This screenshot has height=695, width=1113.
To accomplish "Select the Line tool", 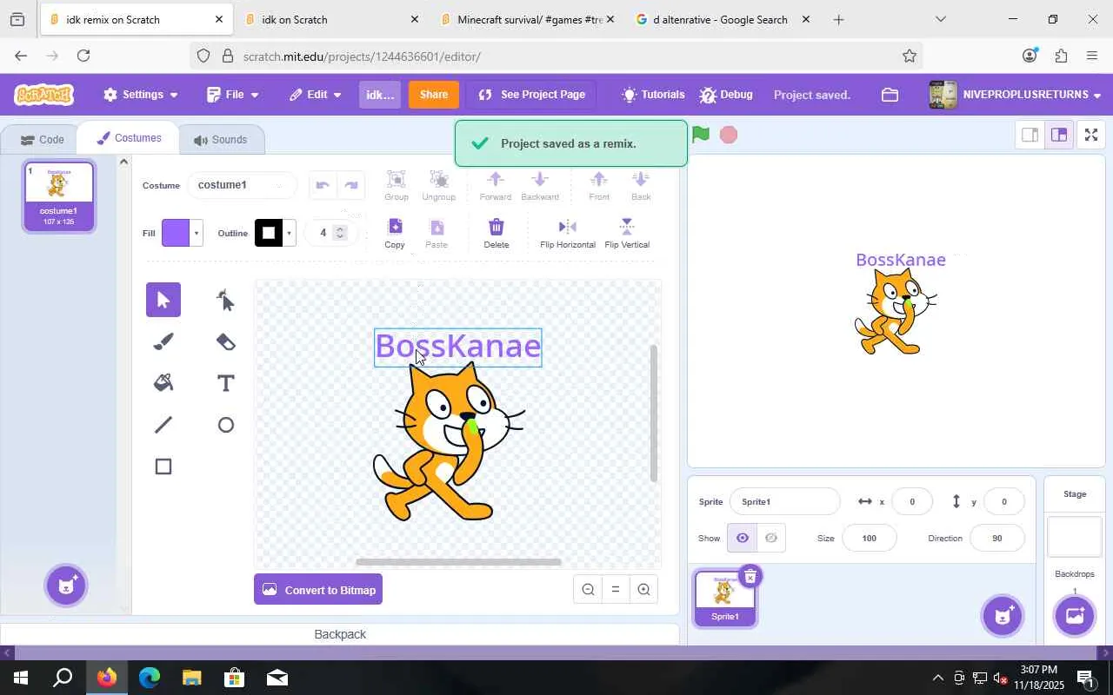I will coord(163,425).
